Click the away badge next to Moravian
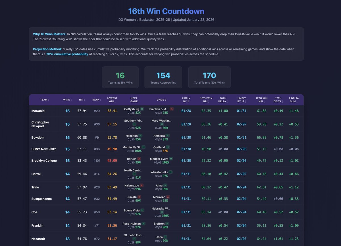 168,197
